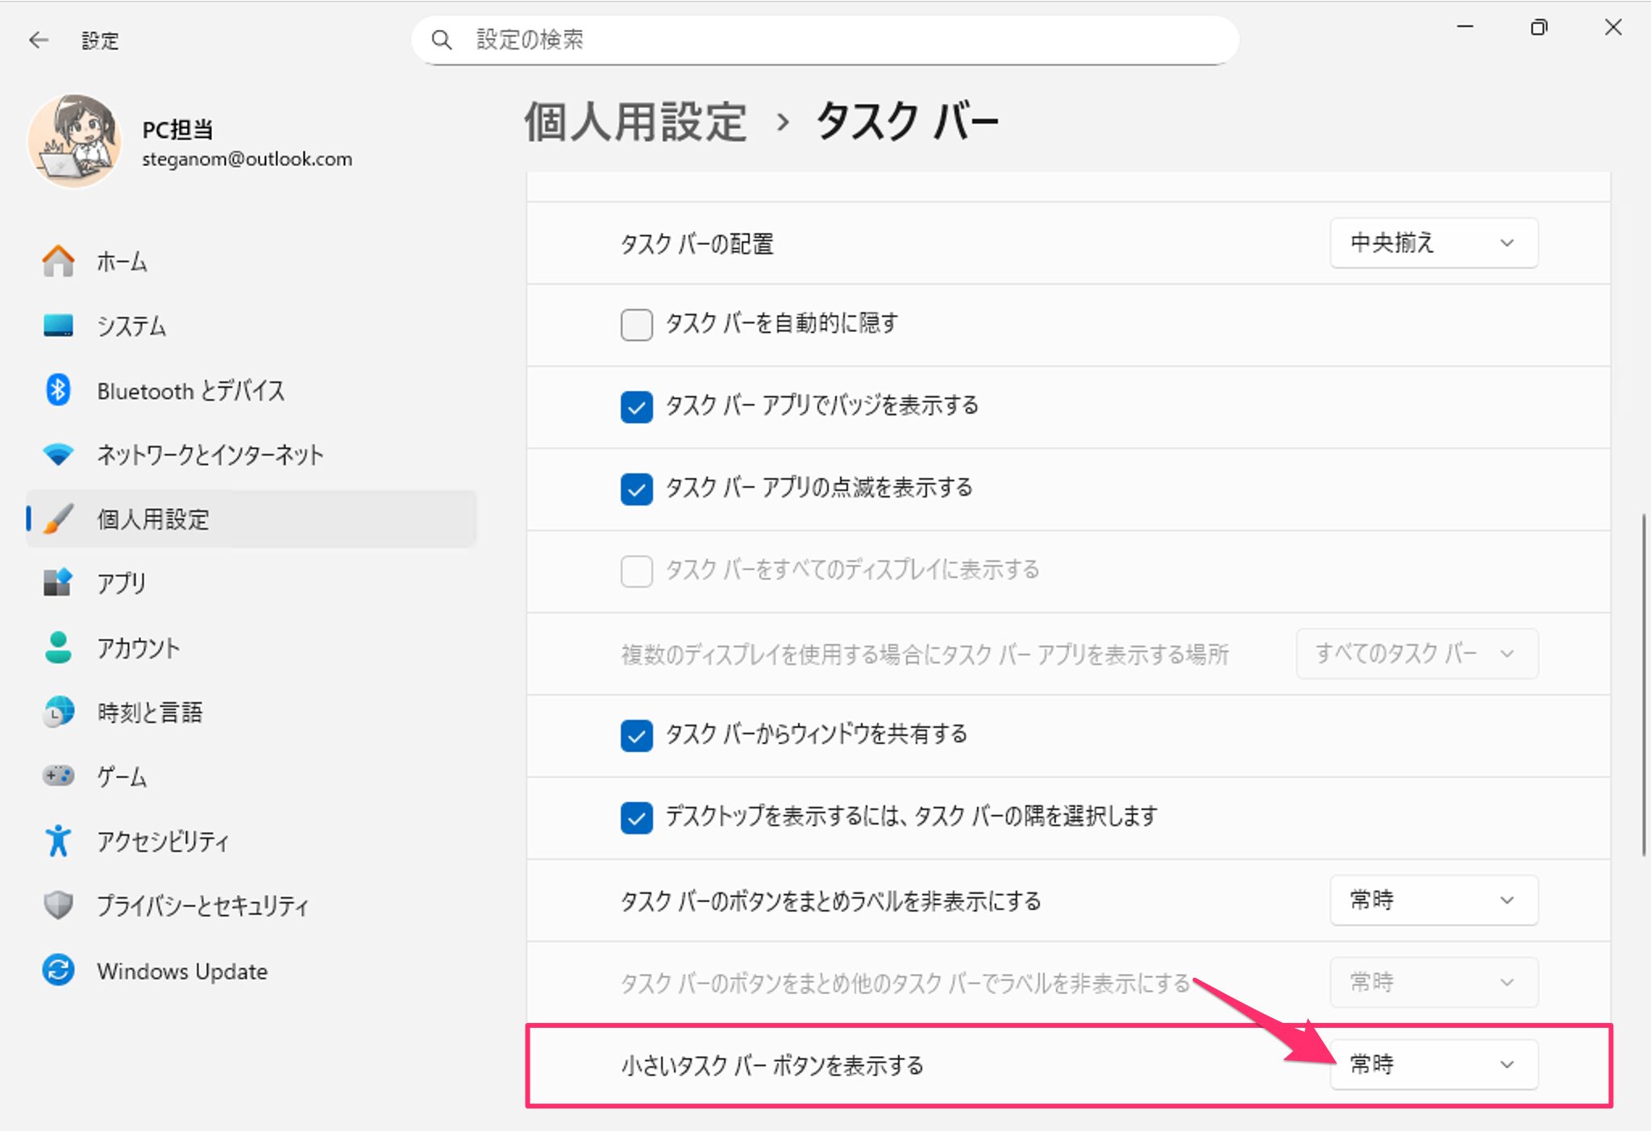Click the search magnifier icon
Image resolution: width=1651 pixels, height=1131 pixels.
tap(442, 40)
